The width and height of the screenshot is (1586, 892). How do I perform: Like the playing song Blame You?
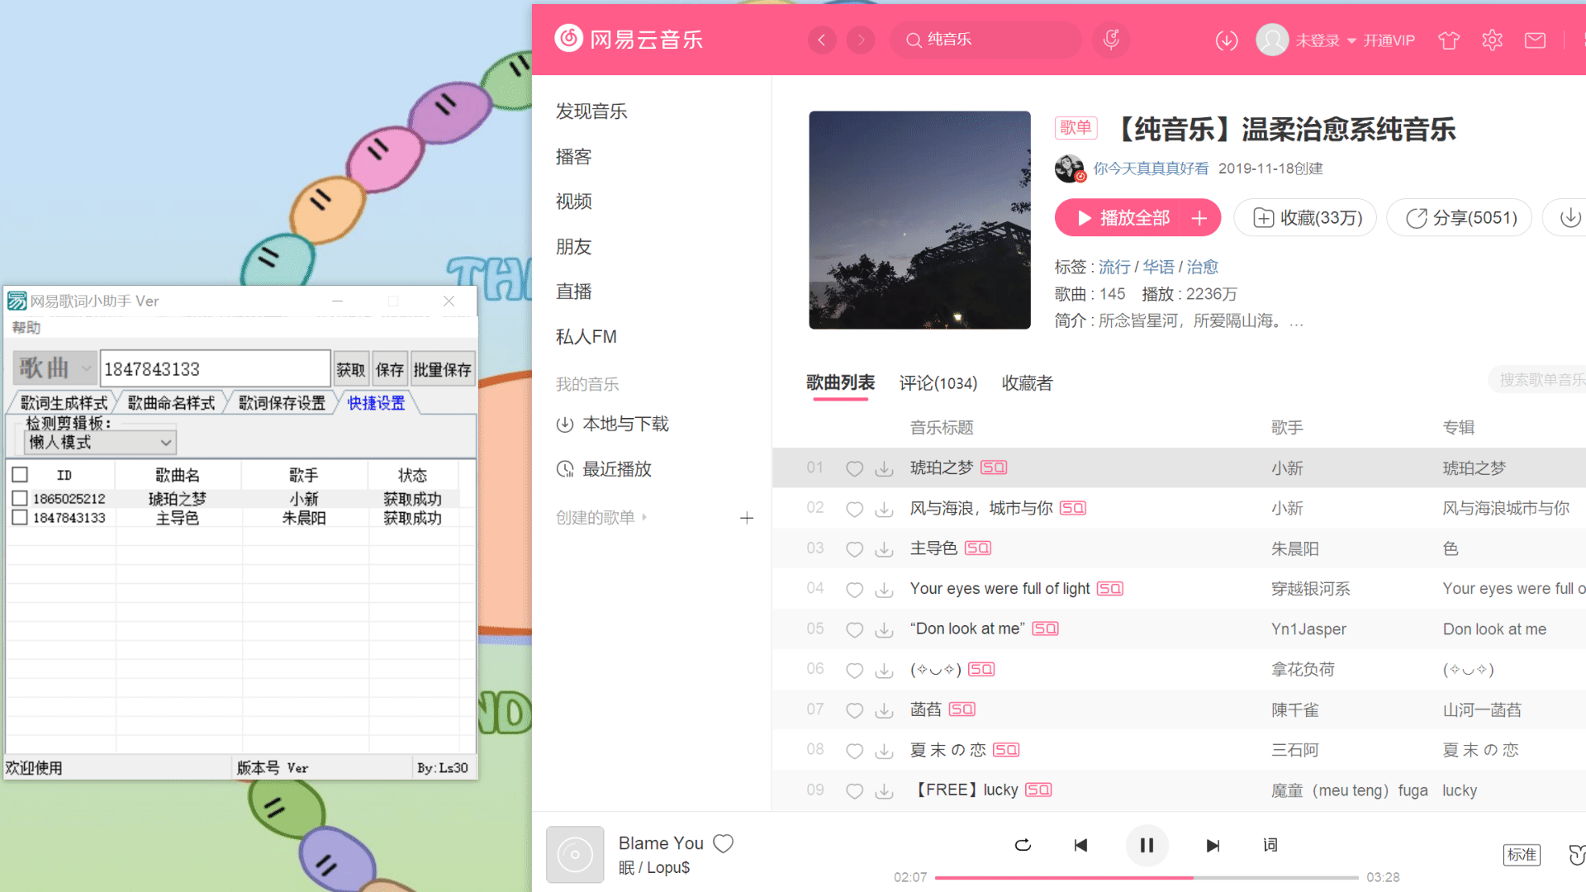[724, 843]
